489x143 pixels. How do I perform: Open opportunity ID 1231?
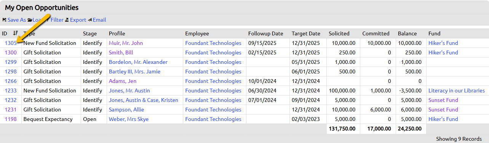tap(11, 110)
